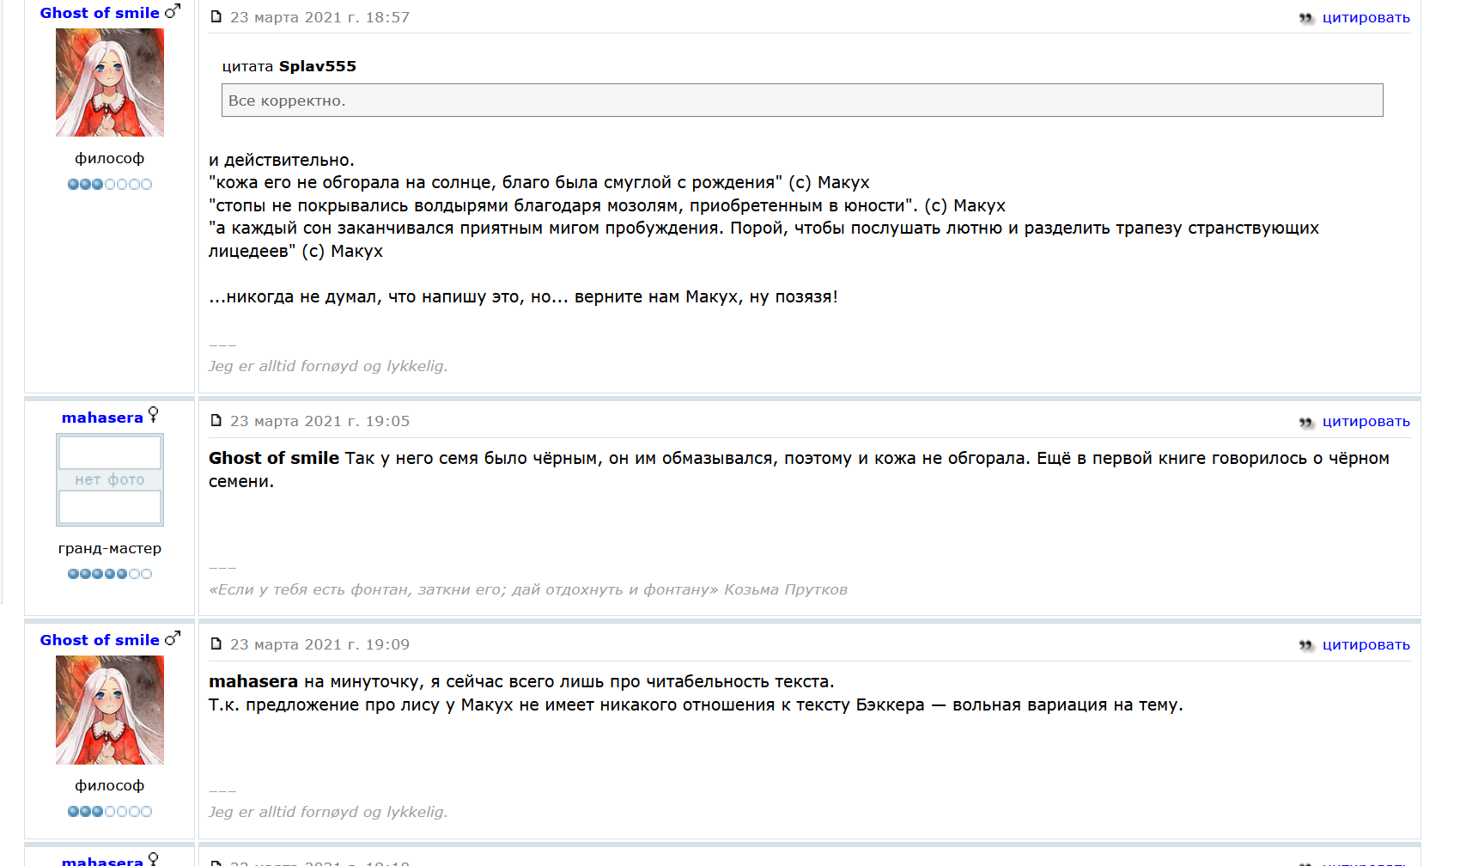Open mahasera's profile from the 19:05 post

click(x=102, y=418)
